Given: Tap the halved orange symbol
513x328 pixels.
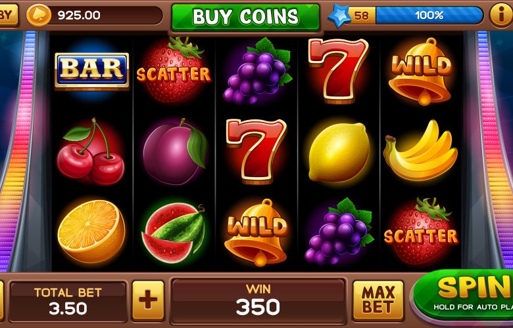Looking at the screenshot, I should tap(91, 232).
